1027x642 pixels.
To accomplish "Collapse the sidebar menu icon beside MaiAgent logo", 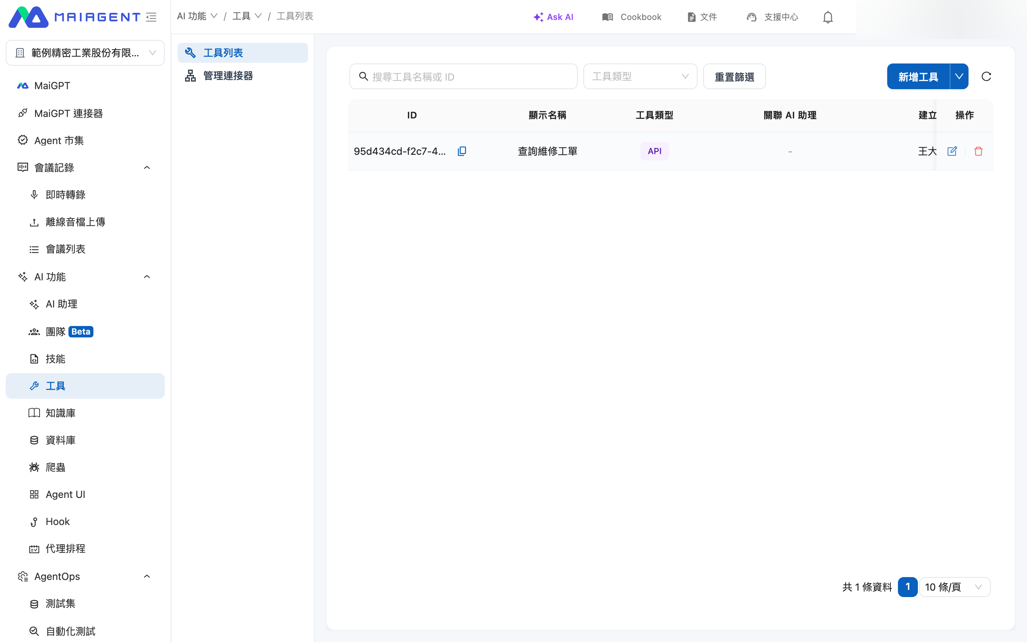I will [x=152, y=17].
